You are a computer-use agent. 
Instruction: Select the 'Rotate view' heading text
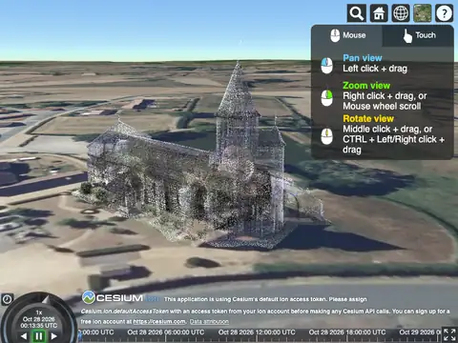(x=368, y=118)
